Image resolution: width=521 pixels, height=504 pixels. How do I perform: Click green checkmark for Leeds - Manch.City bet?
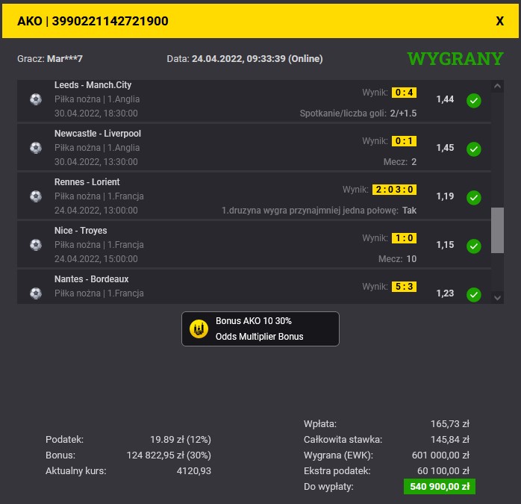(473, 101)
